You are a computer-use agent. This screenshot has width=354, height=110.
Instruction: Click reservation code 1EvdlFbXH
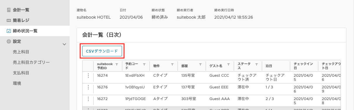135,75
